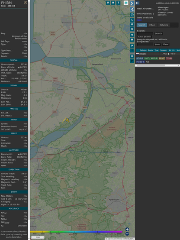Open the stats 'here' link
The height and width of the screenshot is (240, 180).
pyautogui.click(x=139, y=20)
